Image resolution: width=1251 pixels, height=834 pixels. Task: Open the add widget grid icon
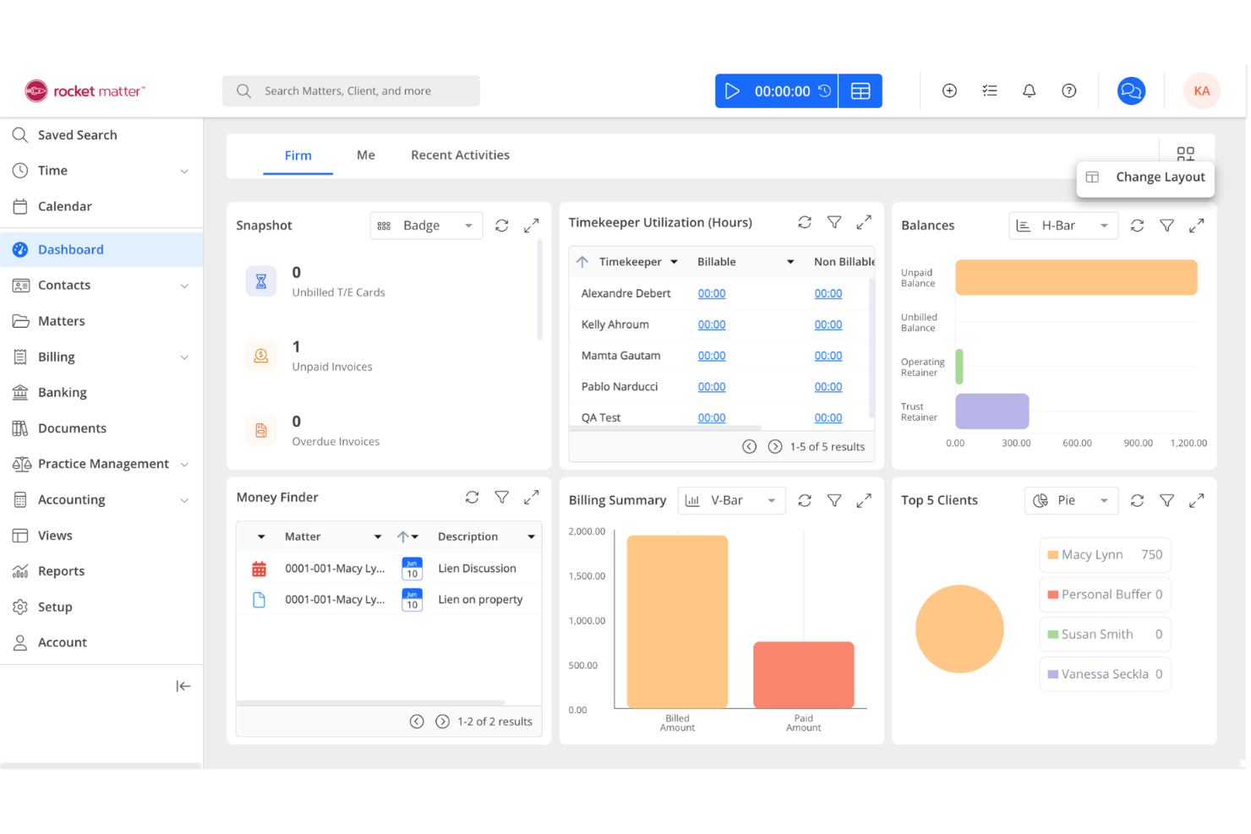point(1185,155)
